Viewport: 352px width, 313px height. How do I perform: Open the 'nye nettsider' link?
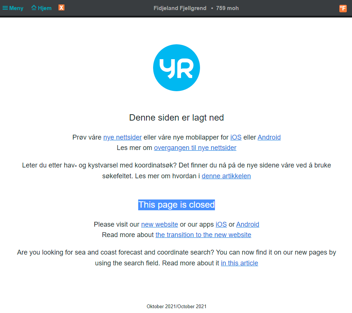coord(122,137)
